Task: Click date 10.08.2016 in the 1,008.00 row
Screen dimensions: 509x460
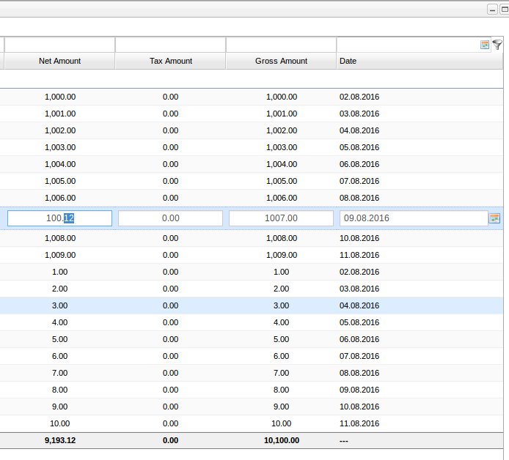Action: 359,238
